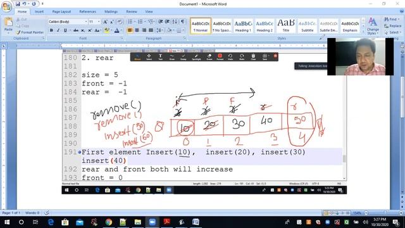Select the Text tool in annotation toolbar

click(160, 57)
